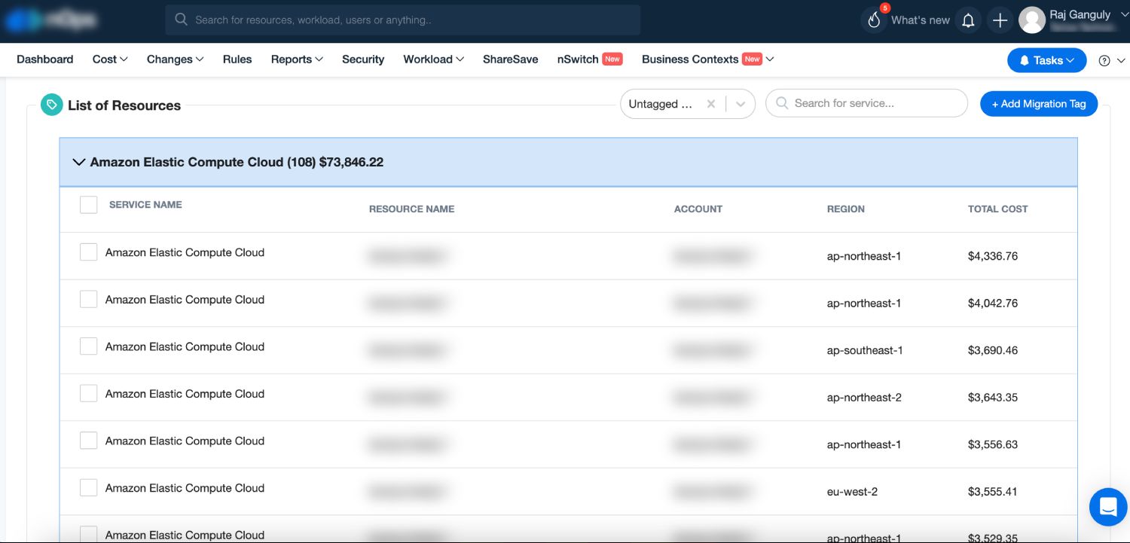The width and height of the screenshot is (1130, 543).
Task: Open the flame alerts icon with badge
Action: coord(874,20)
